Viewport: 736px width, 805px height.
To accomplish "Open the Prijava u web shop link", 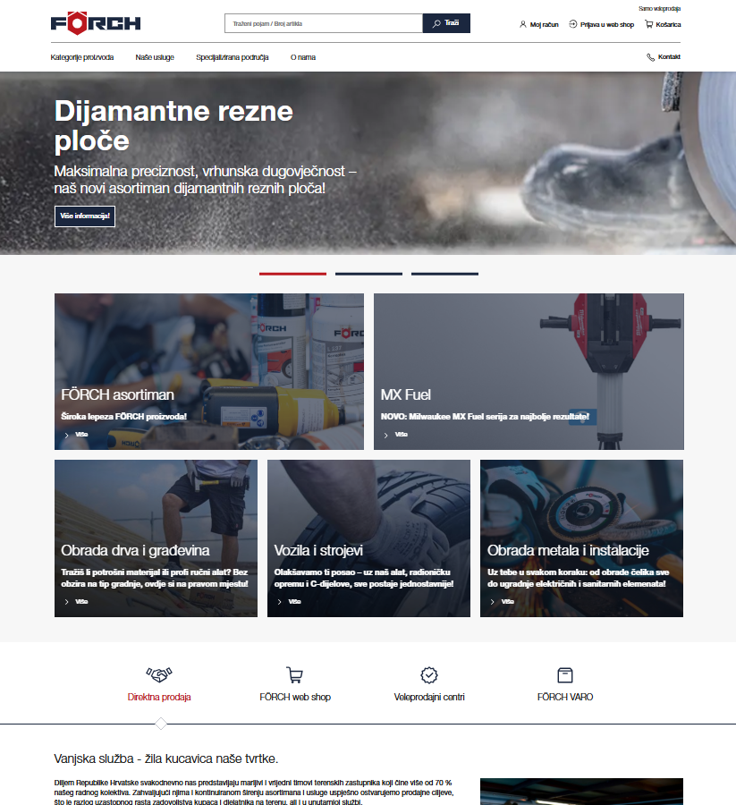I will pyautogui.click(x=607, y=25).
